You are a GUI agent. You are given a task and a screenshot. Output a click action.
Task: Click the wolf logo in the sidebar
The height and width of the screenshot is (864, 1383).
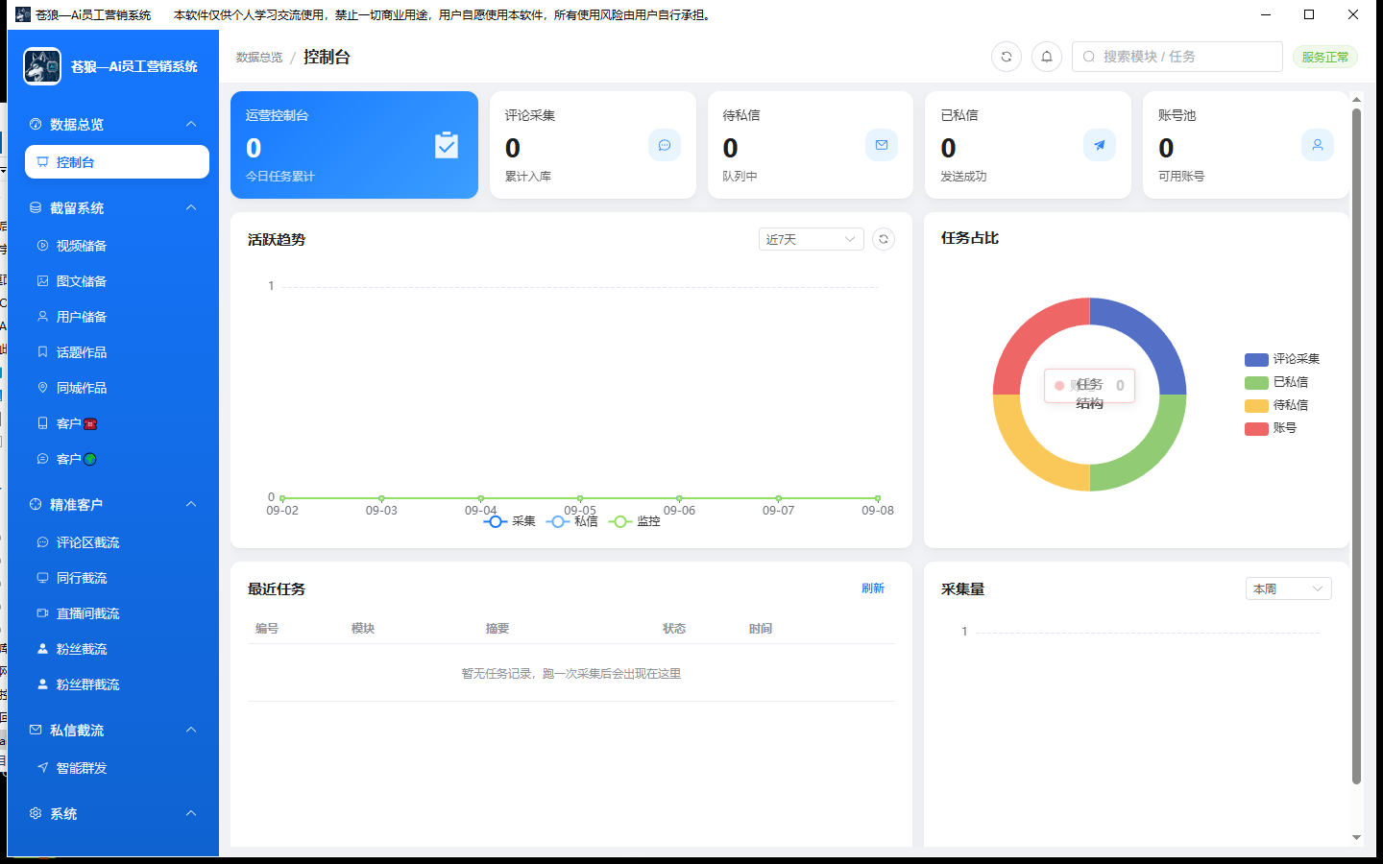pos(42,66)
